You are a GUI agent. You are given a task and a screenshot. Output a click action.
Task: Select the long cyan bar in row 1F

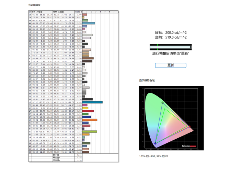(92, 102)
